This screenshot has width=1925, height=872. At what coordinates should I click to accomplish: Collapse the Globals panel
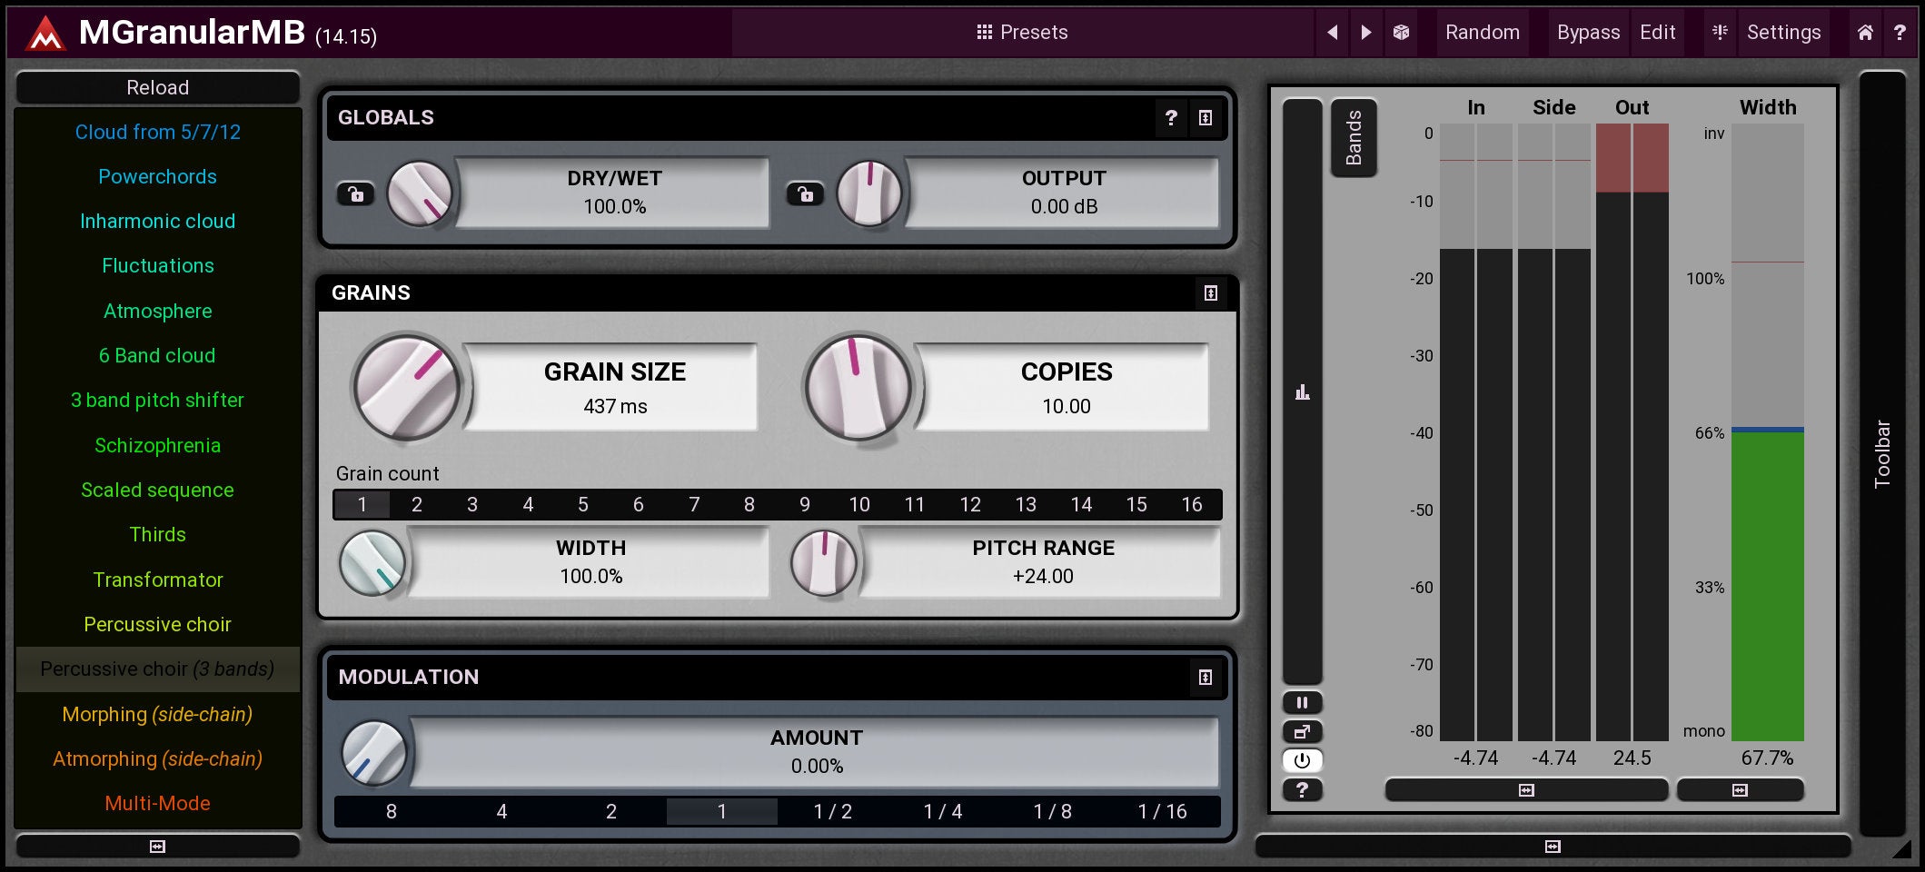tap(1205, 118)
